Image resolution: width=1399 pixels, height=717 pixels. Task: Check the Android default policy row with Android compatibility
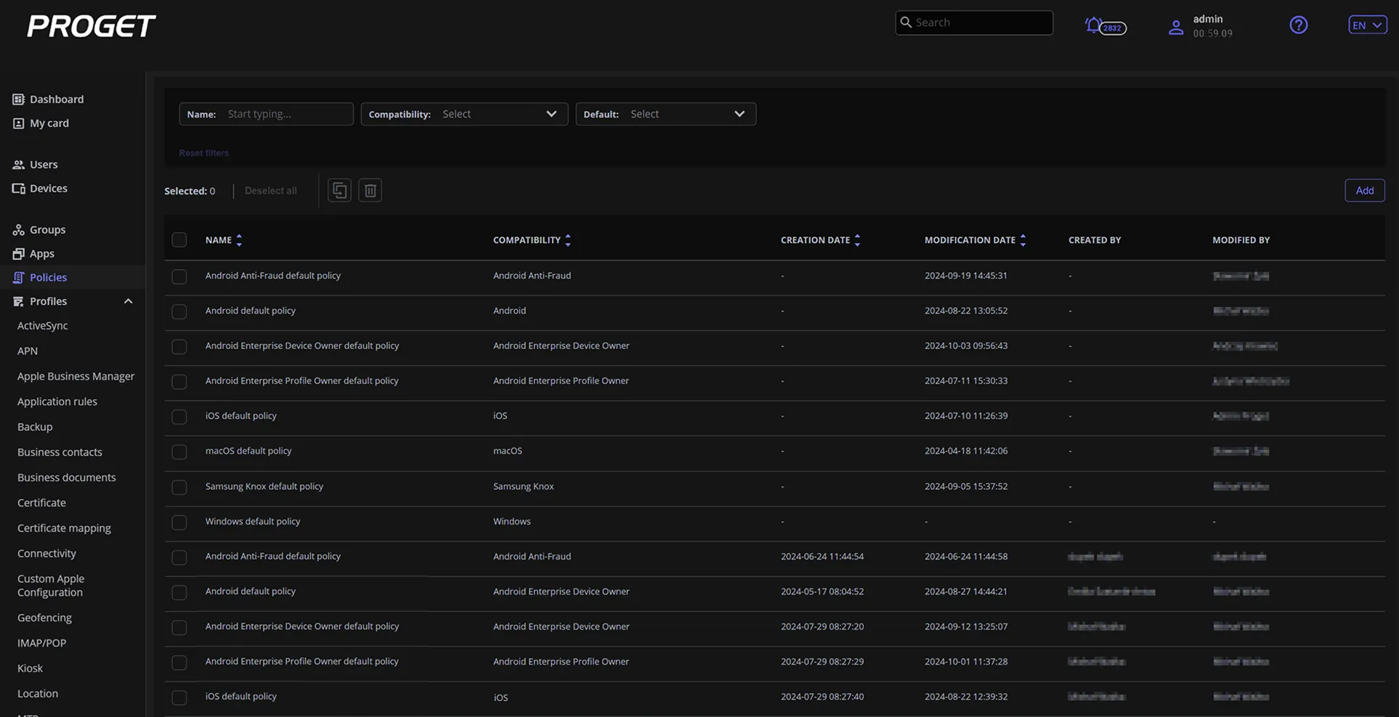pyautogui.click(x=179, y=311)
